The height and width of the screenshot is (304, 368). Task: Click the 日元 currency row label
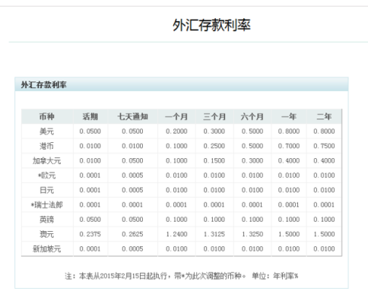47,190
